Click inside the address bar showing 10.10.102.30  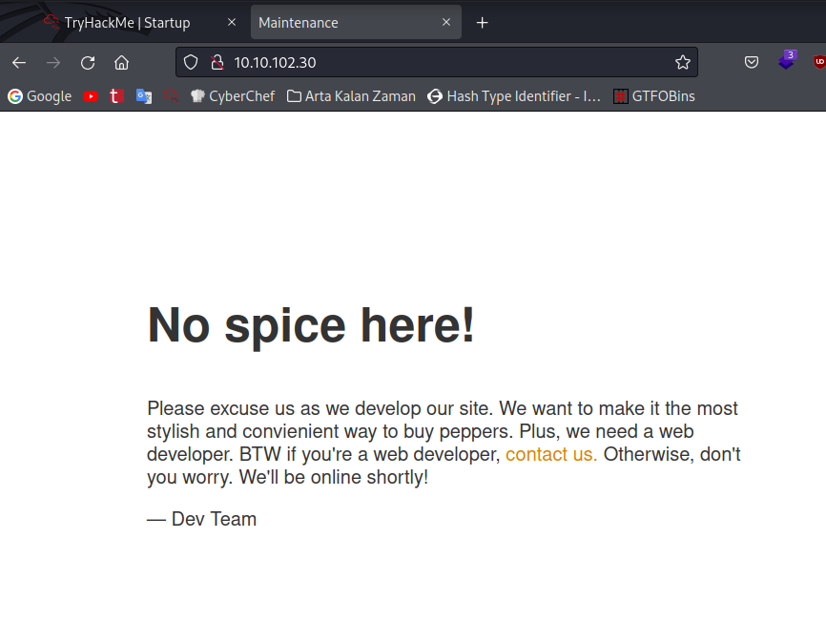pos(382,61)
